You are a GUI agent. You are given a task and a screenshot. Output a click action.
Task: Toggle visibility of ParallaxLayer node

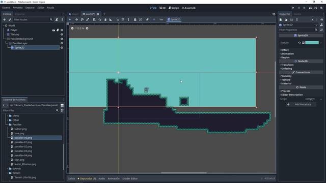click(62, 43)
